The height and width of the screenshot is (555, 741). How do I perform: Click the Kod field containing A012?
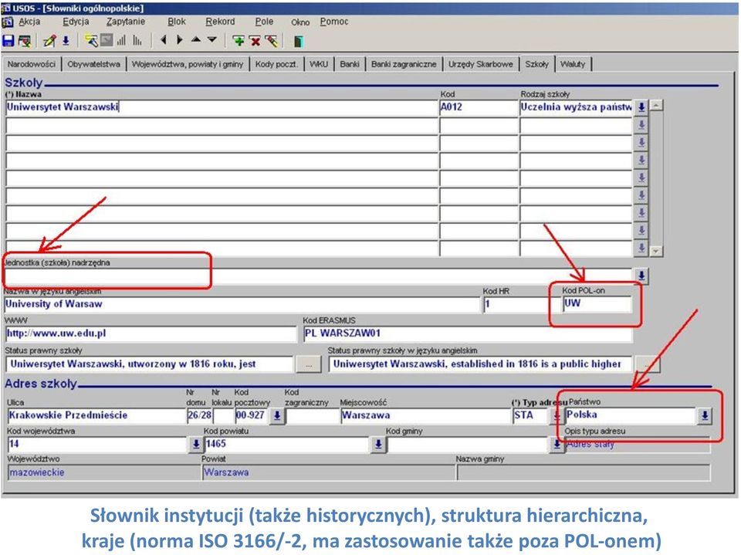(x=479, y=108)
